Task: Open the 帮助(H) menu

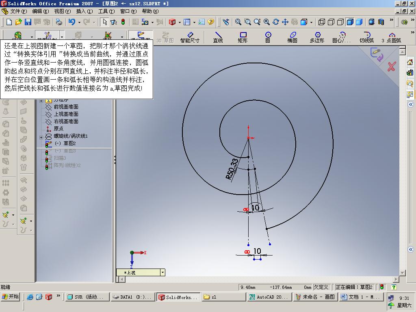Action: click(150, 11)
